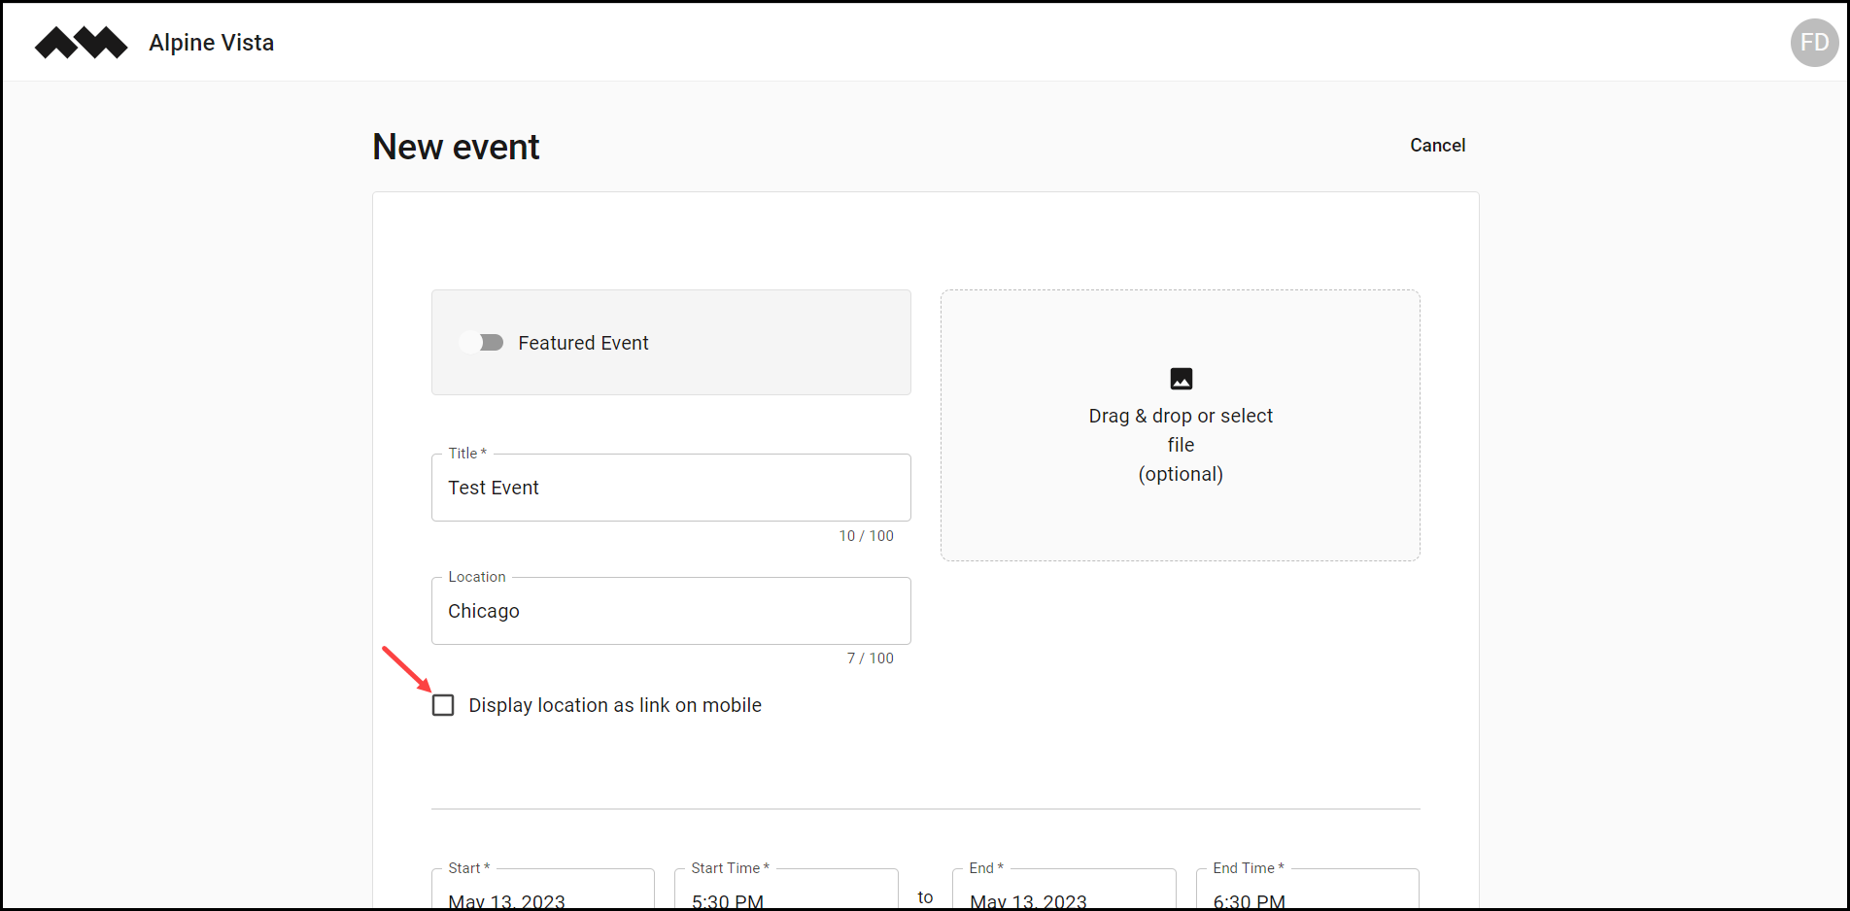Click the "Display location as link on mobile" text label
1850x911 pixels.
tap(614, 704)
